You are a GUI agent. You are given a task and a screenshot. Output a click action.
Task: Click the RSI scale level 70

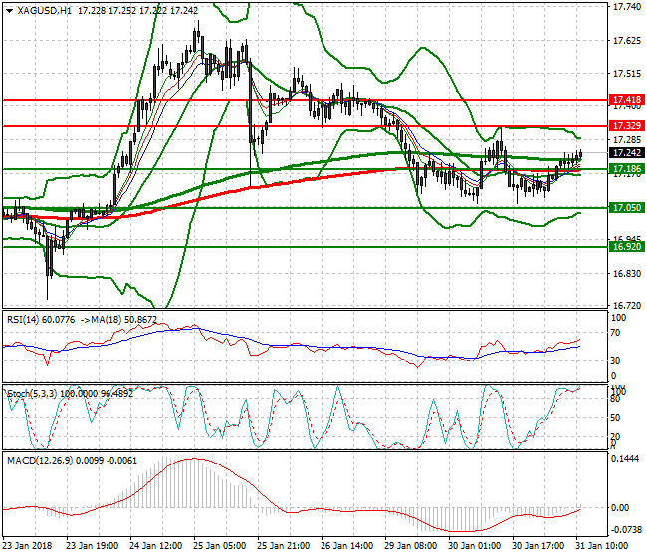[615, 333]
